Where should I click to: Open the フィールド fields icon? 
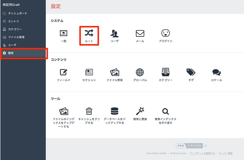[x=63, y=72]
